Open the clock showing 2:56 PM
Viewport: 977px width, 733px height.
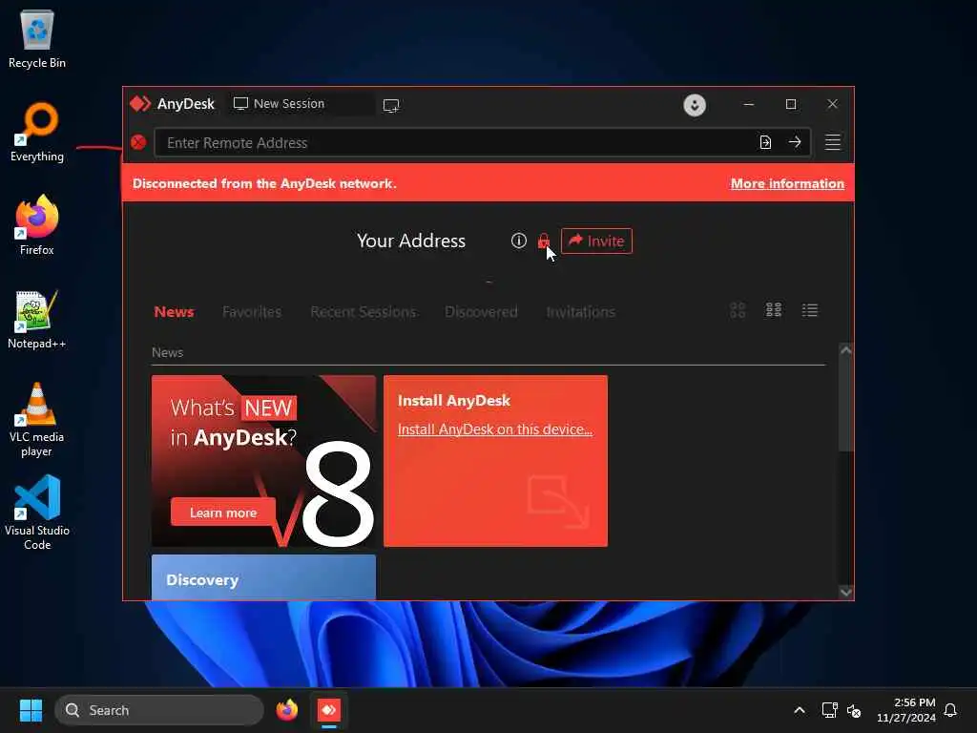pyautogui.click(x=906, y=710)
